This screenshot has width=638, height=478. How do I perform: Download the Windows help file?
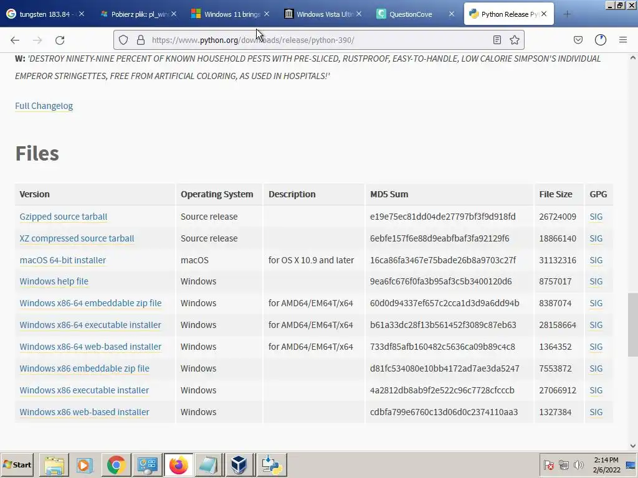[x=54, y=281]
